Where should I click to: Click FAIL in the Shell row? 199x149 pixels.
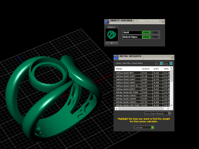155,32
